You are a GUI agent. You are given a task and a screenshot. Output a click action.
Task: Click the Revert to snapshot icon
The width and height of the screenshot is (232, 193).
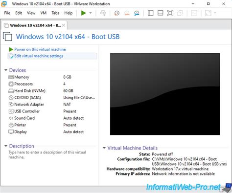[x=127, y=13]
